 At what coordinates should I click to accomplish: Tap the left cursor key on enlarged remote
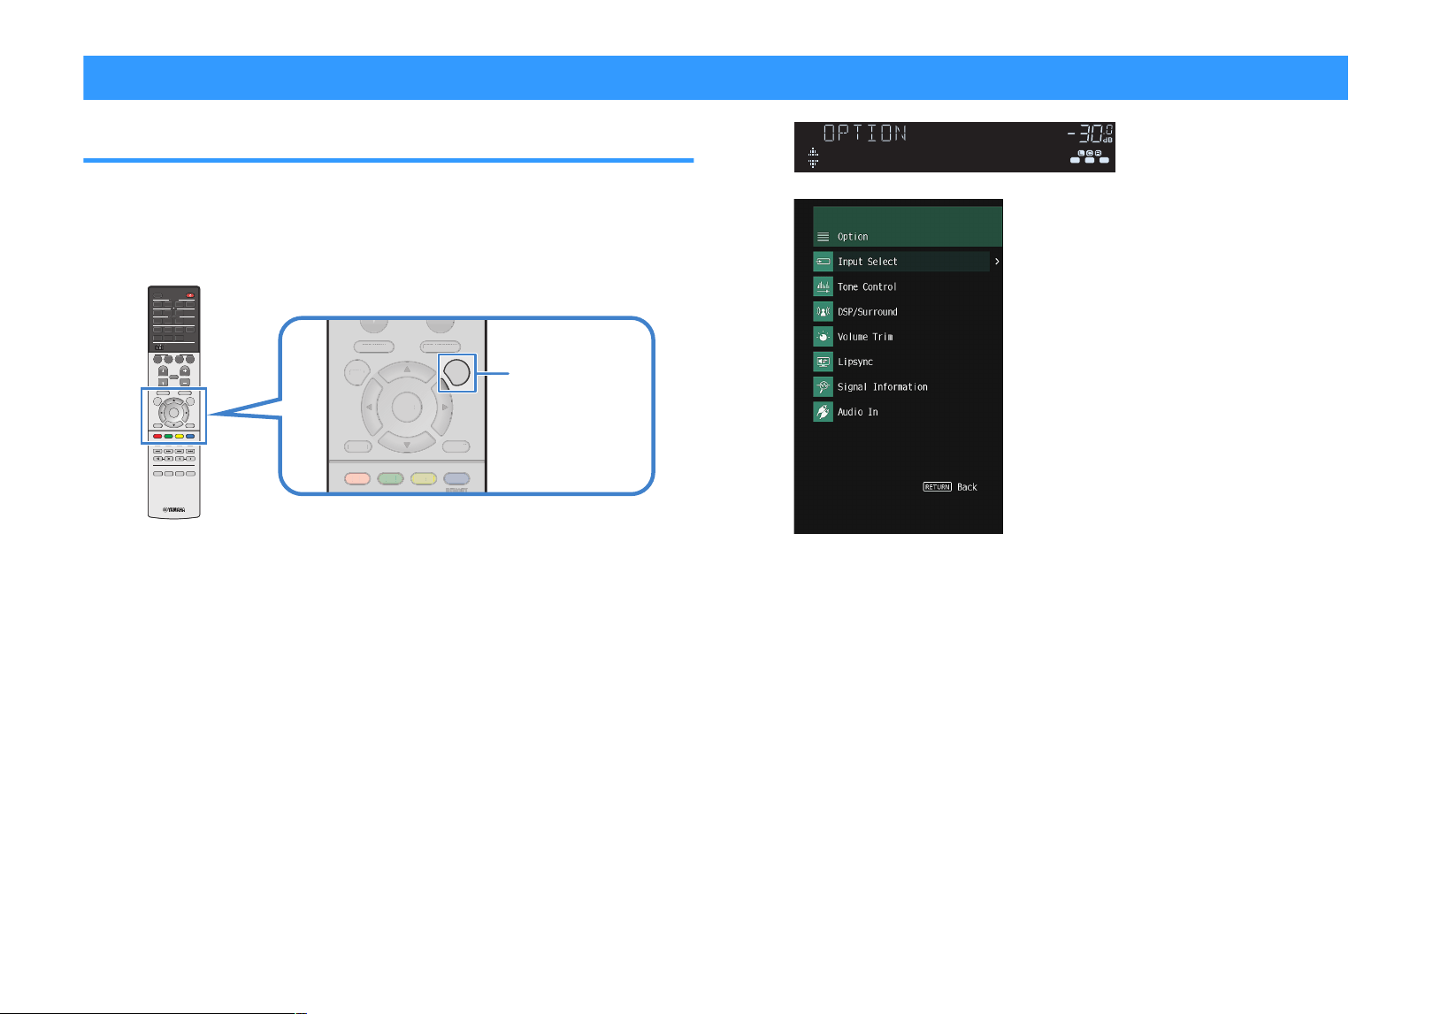coord(371,407)
